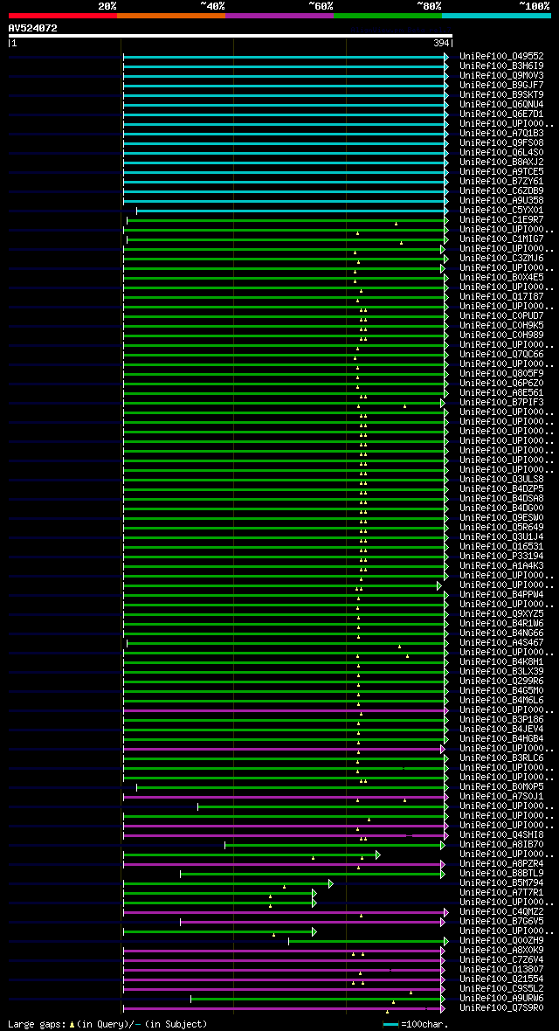Click on UniRef100_B3P186
The height and width of the screenshot is (1031, 559).
[501, 719]
